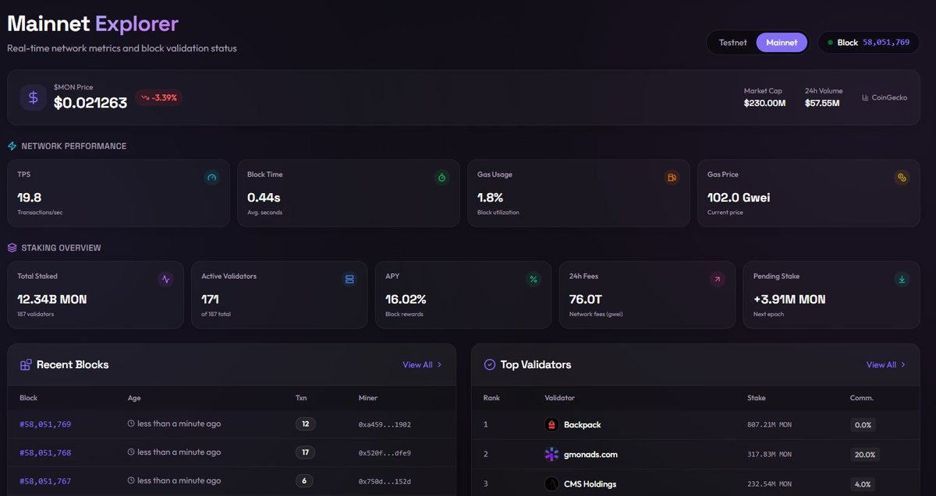Click the 16.02% APY value
Viewport: 936px width, 496px height.
click(406, 299)
